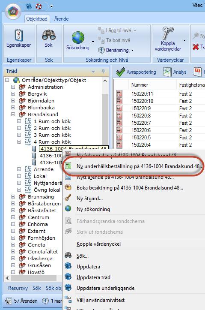Click the Brandalsund houses icon
Screen dimensions: 205x310
point(22,114)
